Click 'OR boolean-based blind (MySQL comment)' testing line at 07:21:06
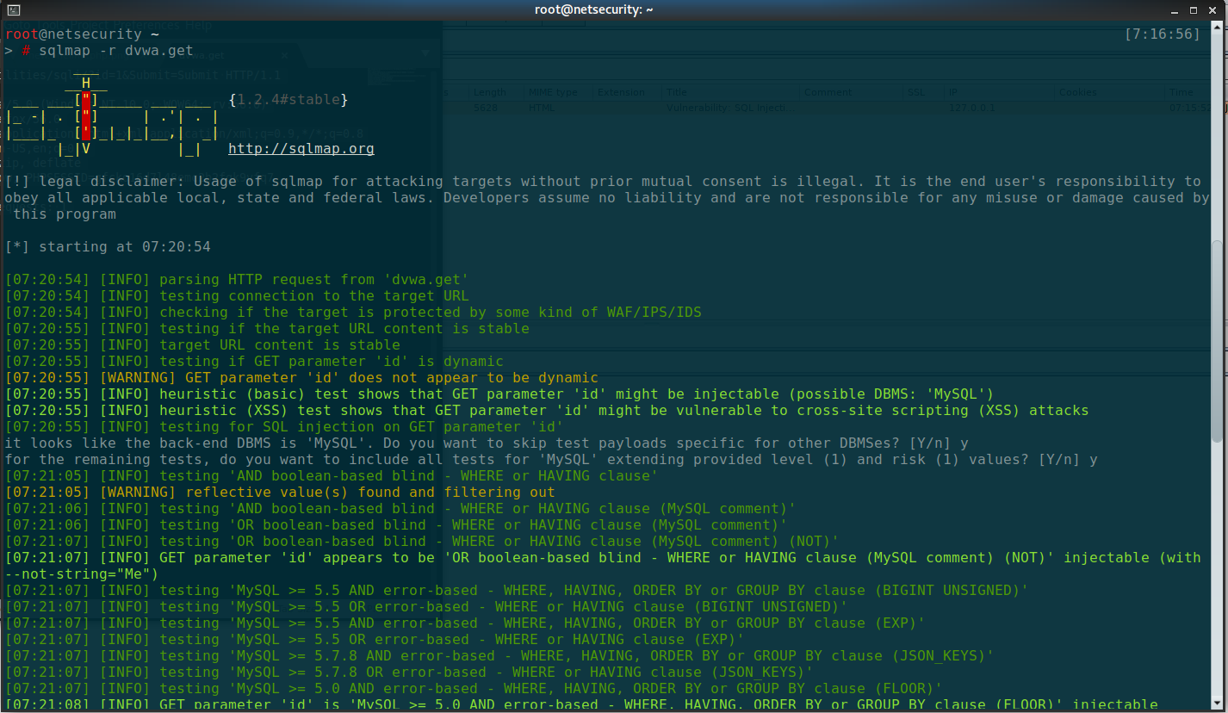 (396, 525)
